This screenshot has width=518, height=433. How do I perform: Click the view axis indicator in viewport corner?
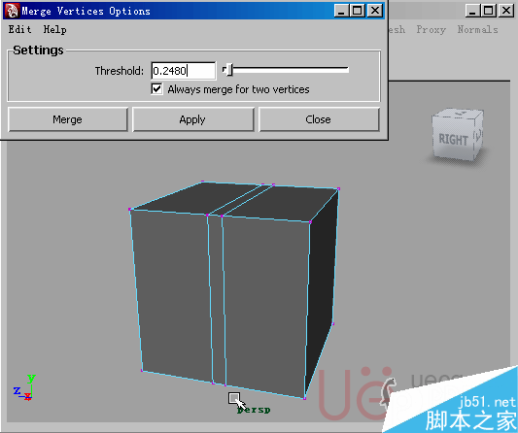tap(25, 388)
